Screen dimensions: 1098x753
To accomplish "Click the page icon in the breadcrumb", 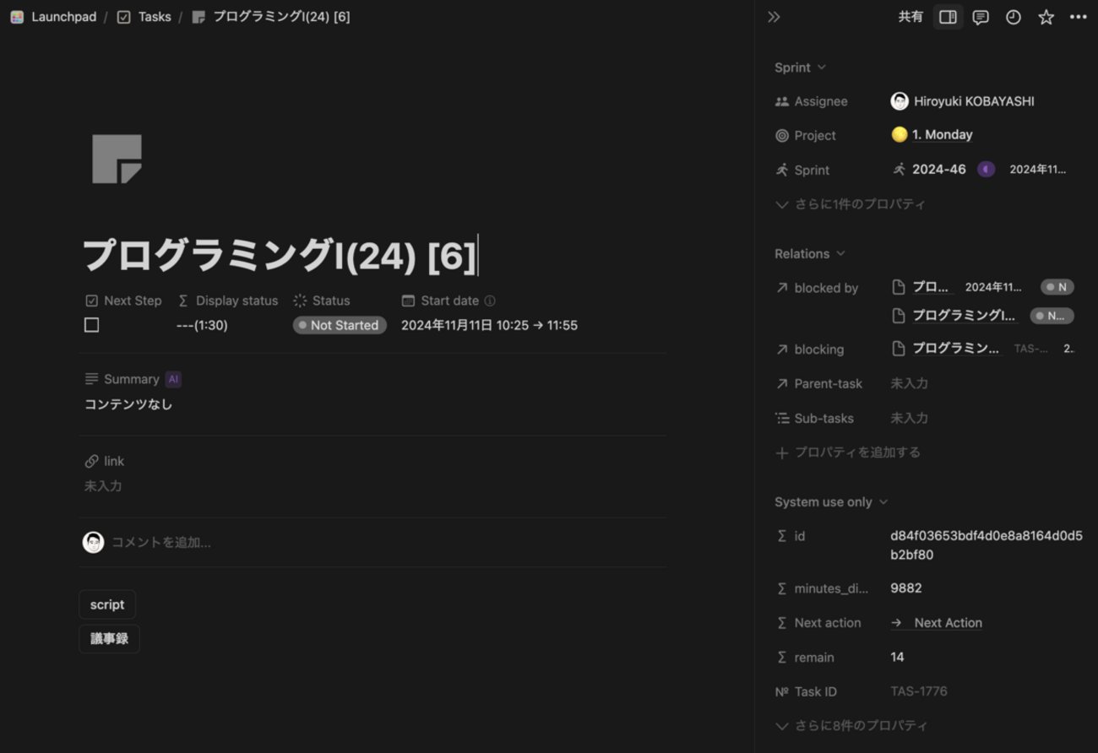I will coord(198,17).
